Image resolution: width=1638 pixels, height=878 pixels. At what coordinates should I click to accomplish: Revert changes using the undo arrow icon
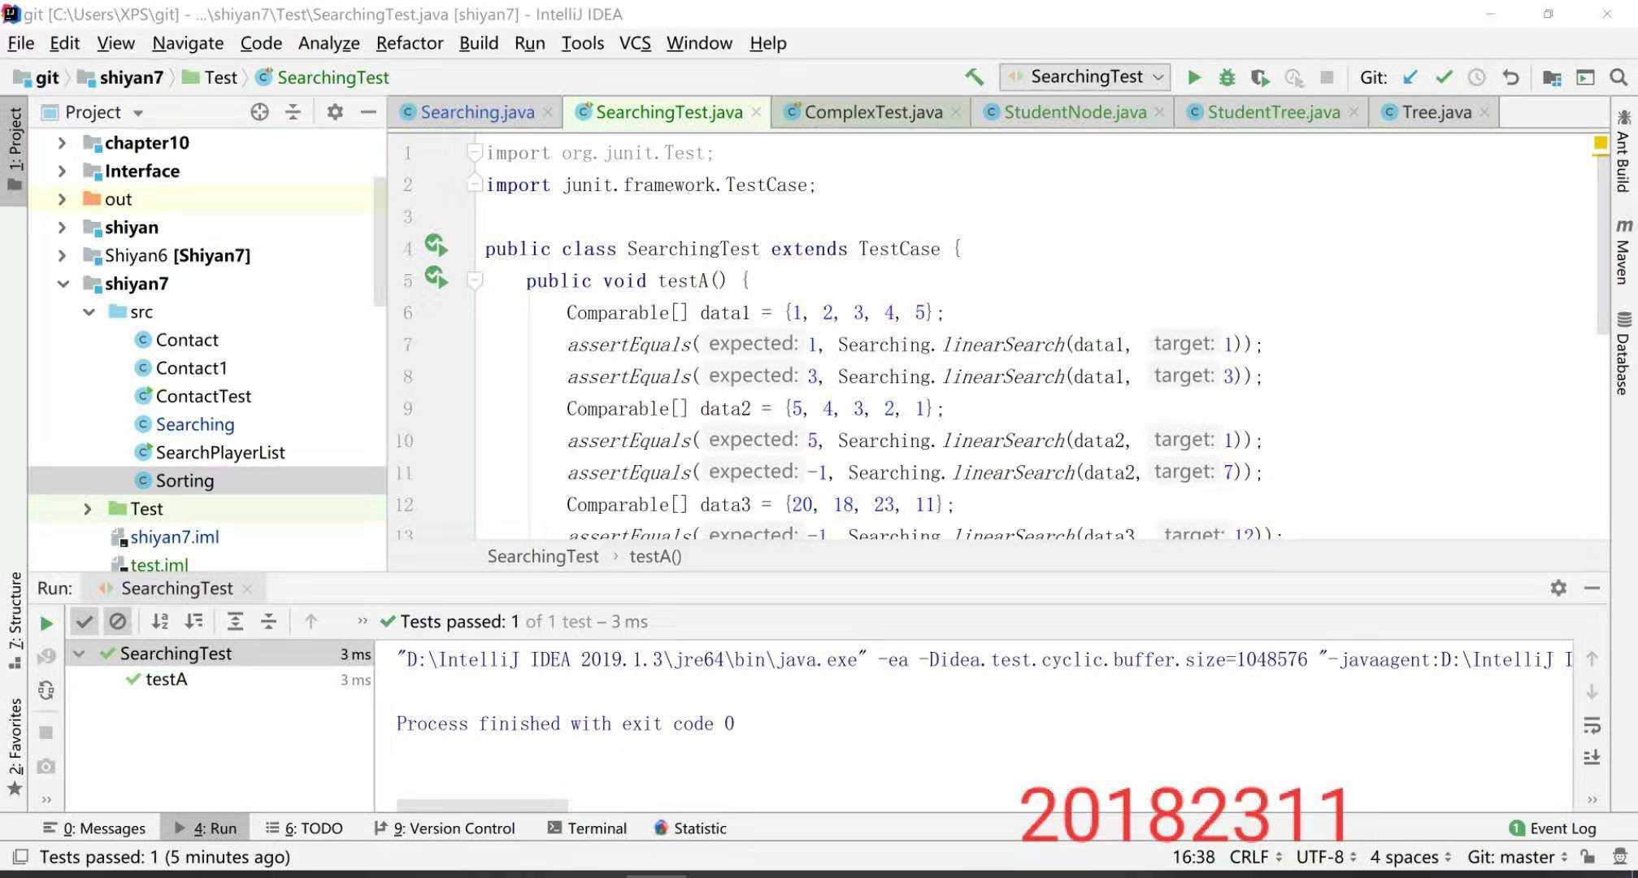click(x=1510, y=77)
